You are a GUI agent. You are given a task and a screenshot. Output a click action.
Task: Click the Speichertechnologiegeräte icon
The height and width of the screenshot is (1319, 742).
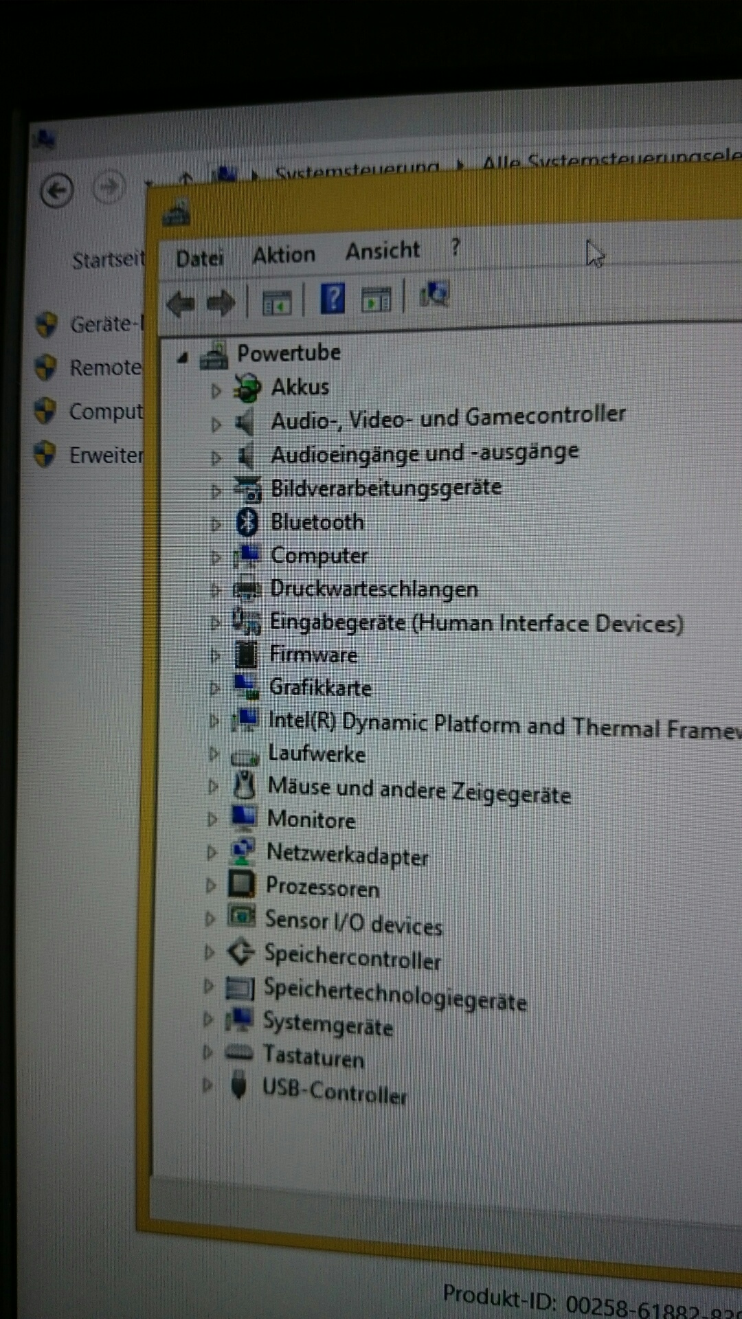tap(240, 988)
